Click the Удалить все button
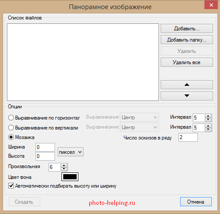Screen dimensions: 220x214 187,62
